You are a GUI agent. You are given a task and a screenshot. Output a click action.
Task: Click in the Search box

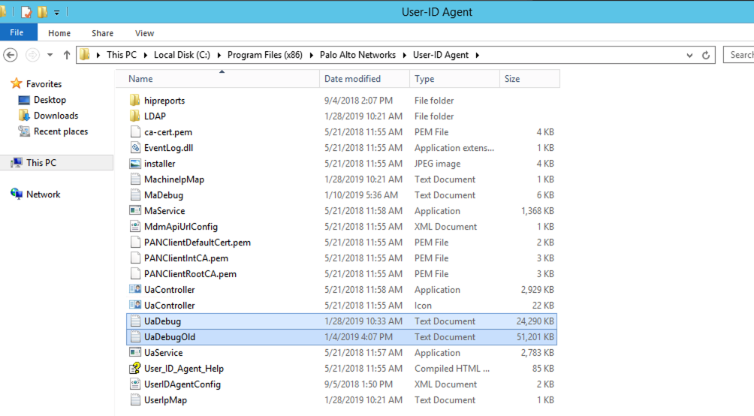click(740, 55)
